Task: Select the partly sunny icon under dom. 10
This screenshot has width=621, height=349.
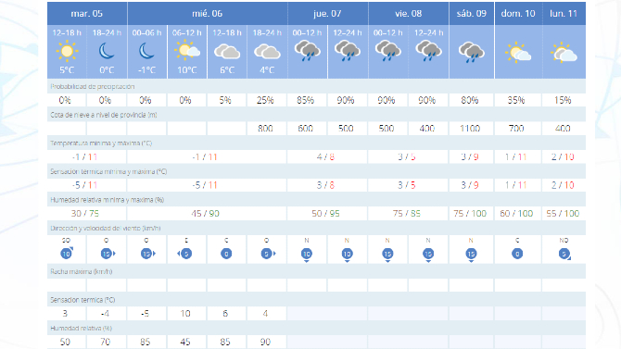Action: (518, 53)
